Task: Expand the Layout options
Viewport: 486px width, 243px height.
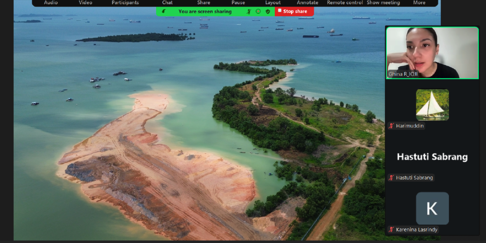Action: point(273,3)
